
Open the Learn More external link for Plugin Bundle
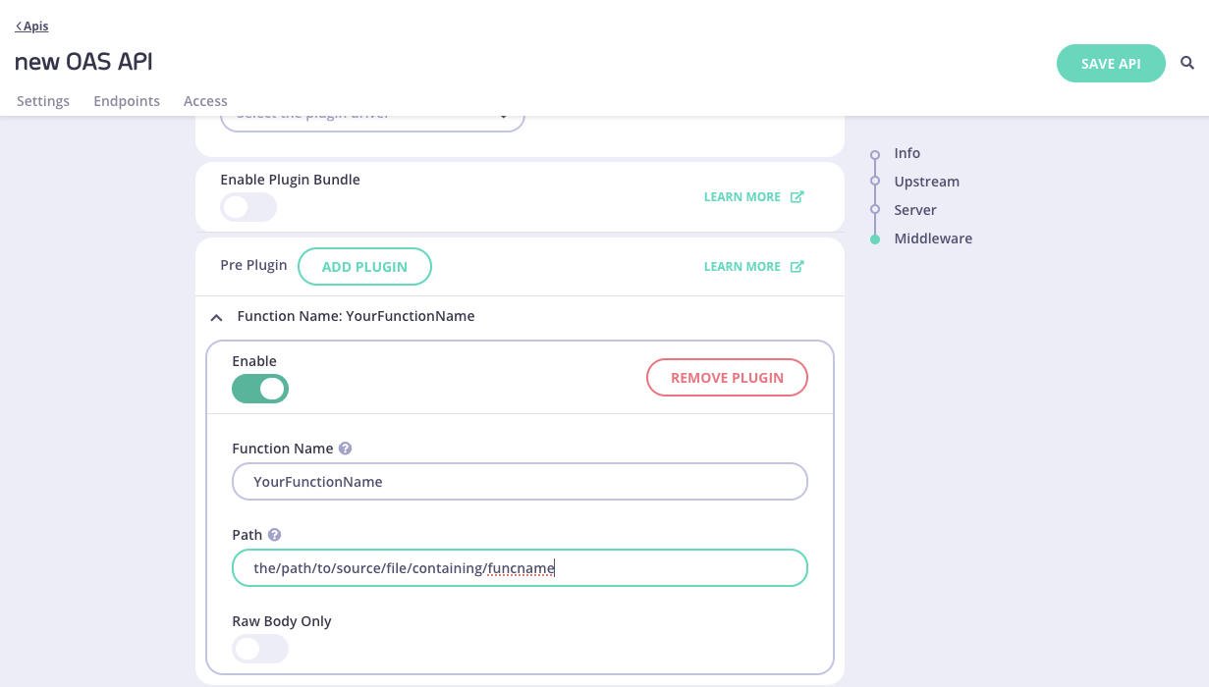point(753,196)
